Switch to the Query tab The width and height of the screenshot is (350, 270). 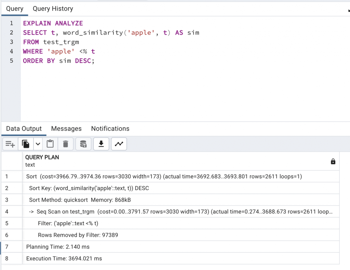click(15, 9)
